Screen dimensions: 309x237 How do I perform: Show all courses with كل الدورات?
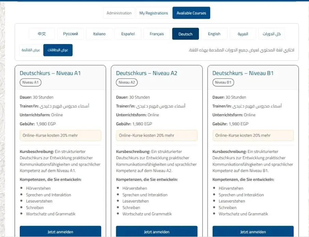272,34
